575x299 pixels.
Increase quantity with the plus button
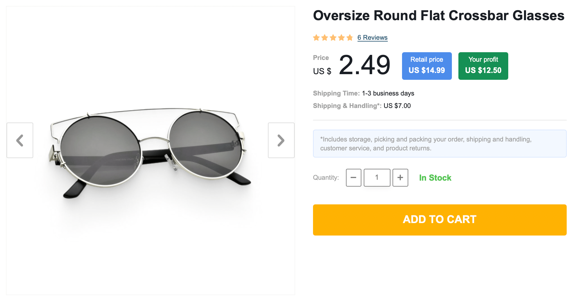click(x=400, y=178)
